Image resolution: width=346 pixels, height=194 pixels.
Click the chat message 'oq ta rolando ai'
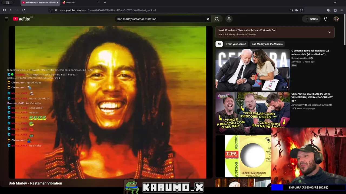coord(39,99)
